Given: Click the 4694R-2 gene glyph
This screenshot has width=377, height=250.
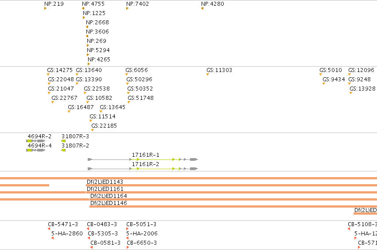Looking at the screenshot, I should [36, 141].
